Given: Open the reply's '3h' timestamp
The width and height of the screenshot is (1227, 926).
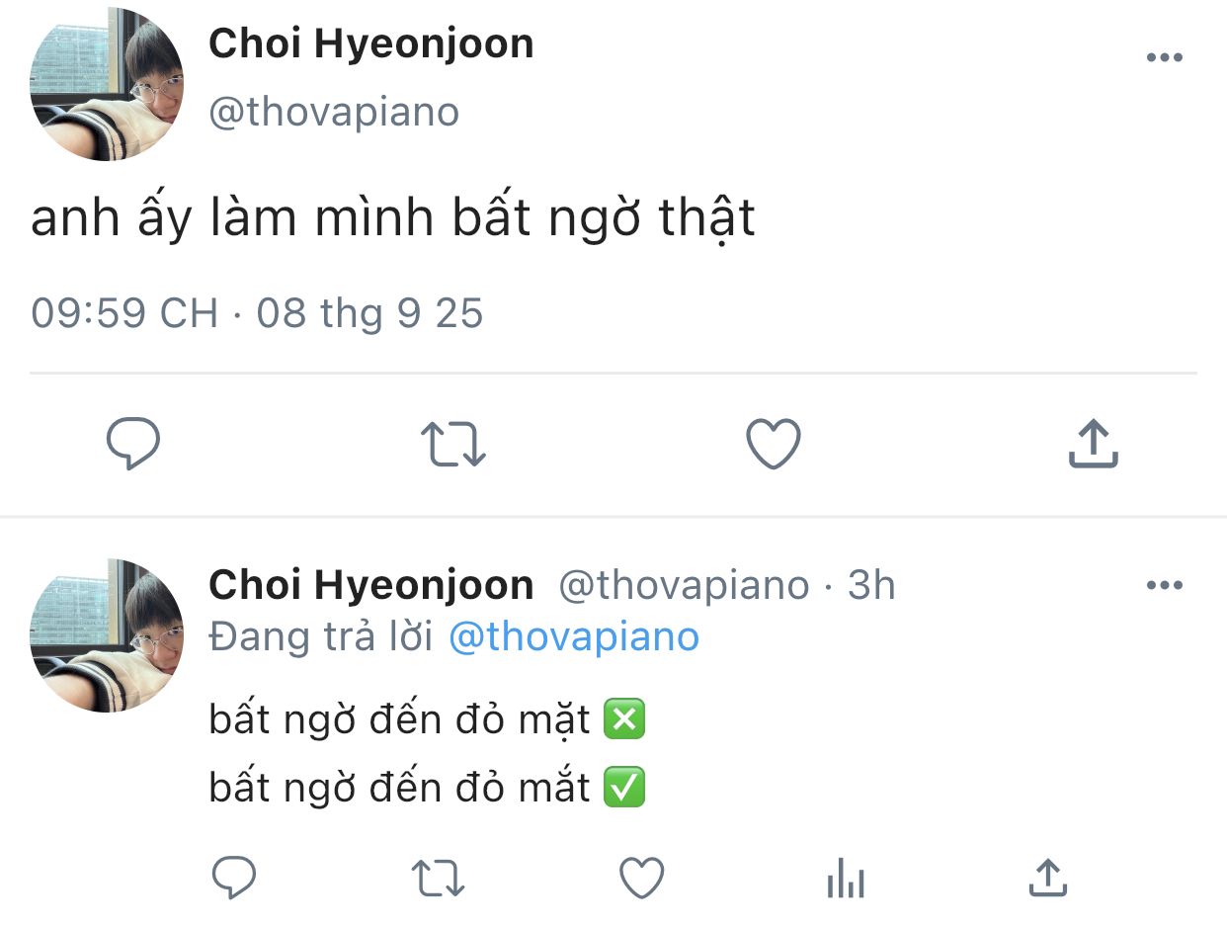Looking at the screenshot, I should pyautogui.click(x=871, y=586).
